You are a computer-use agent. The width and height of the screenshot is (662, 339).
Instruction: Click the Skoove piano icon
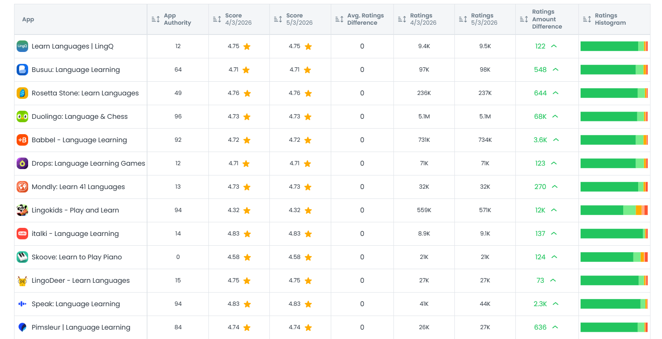point(22,257)
